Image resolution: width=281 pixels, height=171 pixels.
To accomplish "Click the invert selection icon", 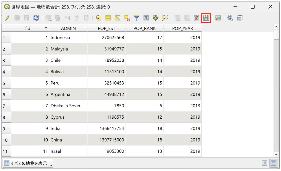I will (118, 18).
